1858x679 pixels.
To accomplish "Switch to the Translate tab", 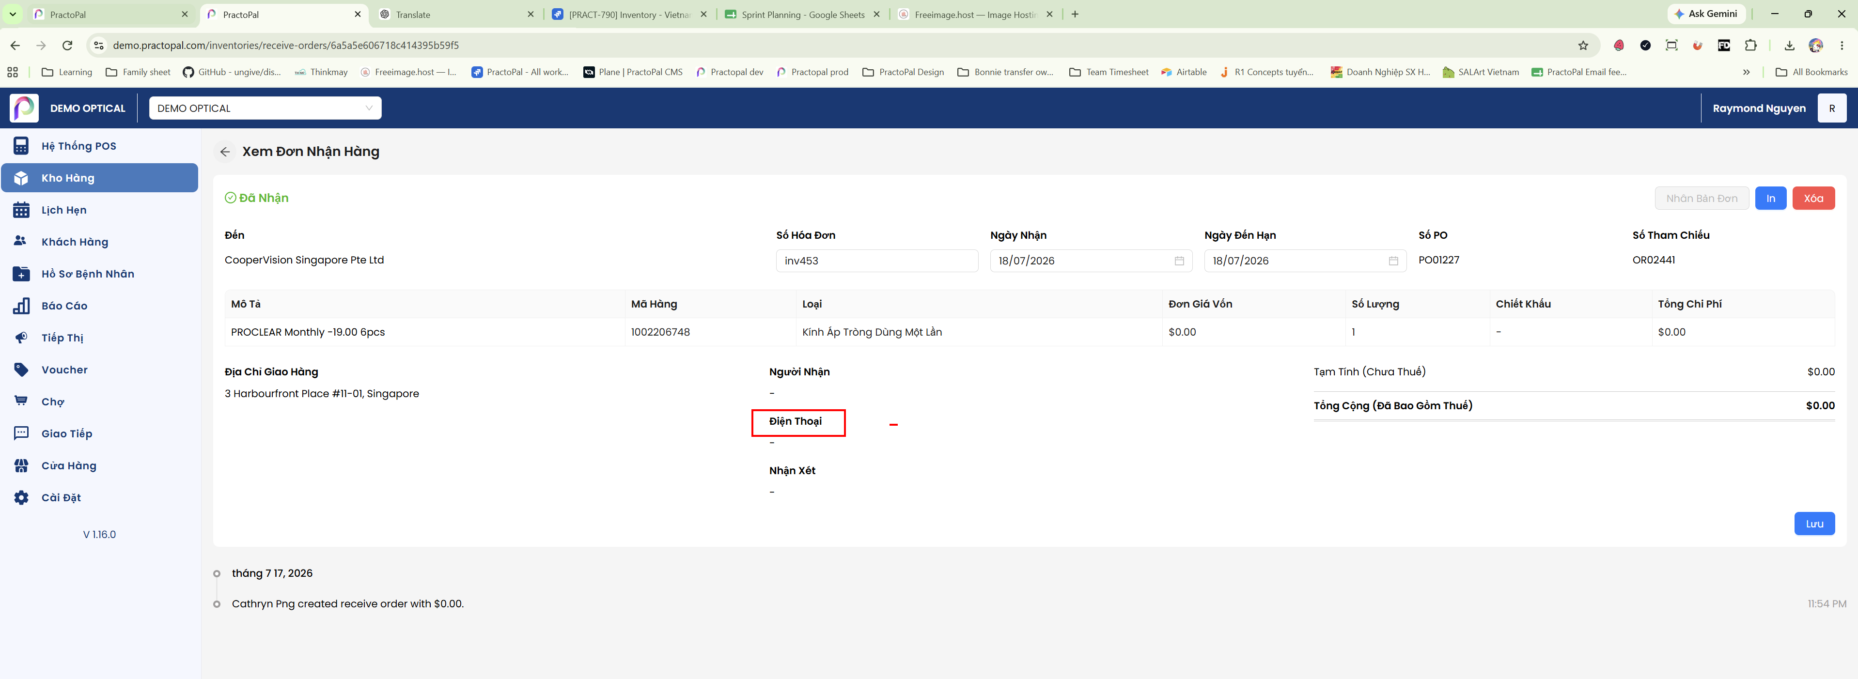I will coord(457,15).
